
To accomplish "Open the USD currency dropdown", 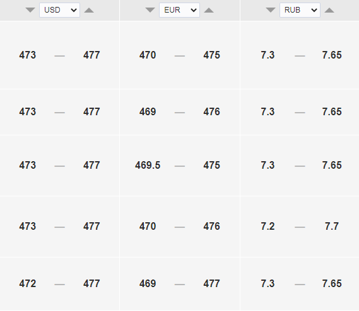I will [x=59, y=10].
